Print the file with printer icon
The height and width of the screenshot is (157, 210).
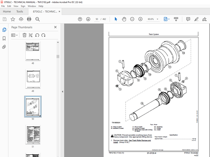point(29,19)
